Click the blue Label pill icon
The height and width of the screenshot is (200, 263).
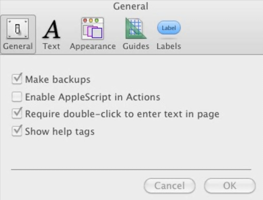tap(169, 28)
